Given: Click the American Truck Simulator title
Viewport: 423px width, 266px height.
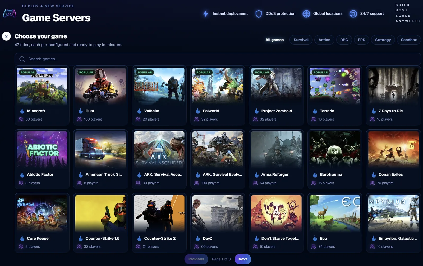Looking at the screenshot, I should (x=104, y=175).
